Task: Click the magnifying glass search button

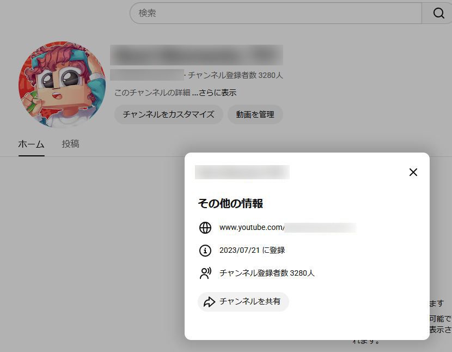Action: coord(438,13)
